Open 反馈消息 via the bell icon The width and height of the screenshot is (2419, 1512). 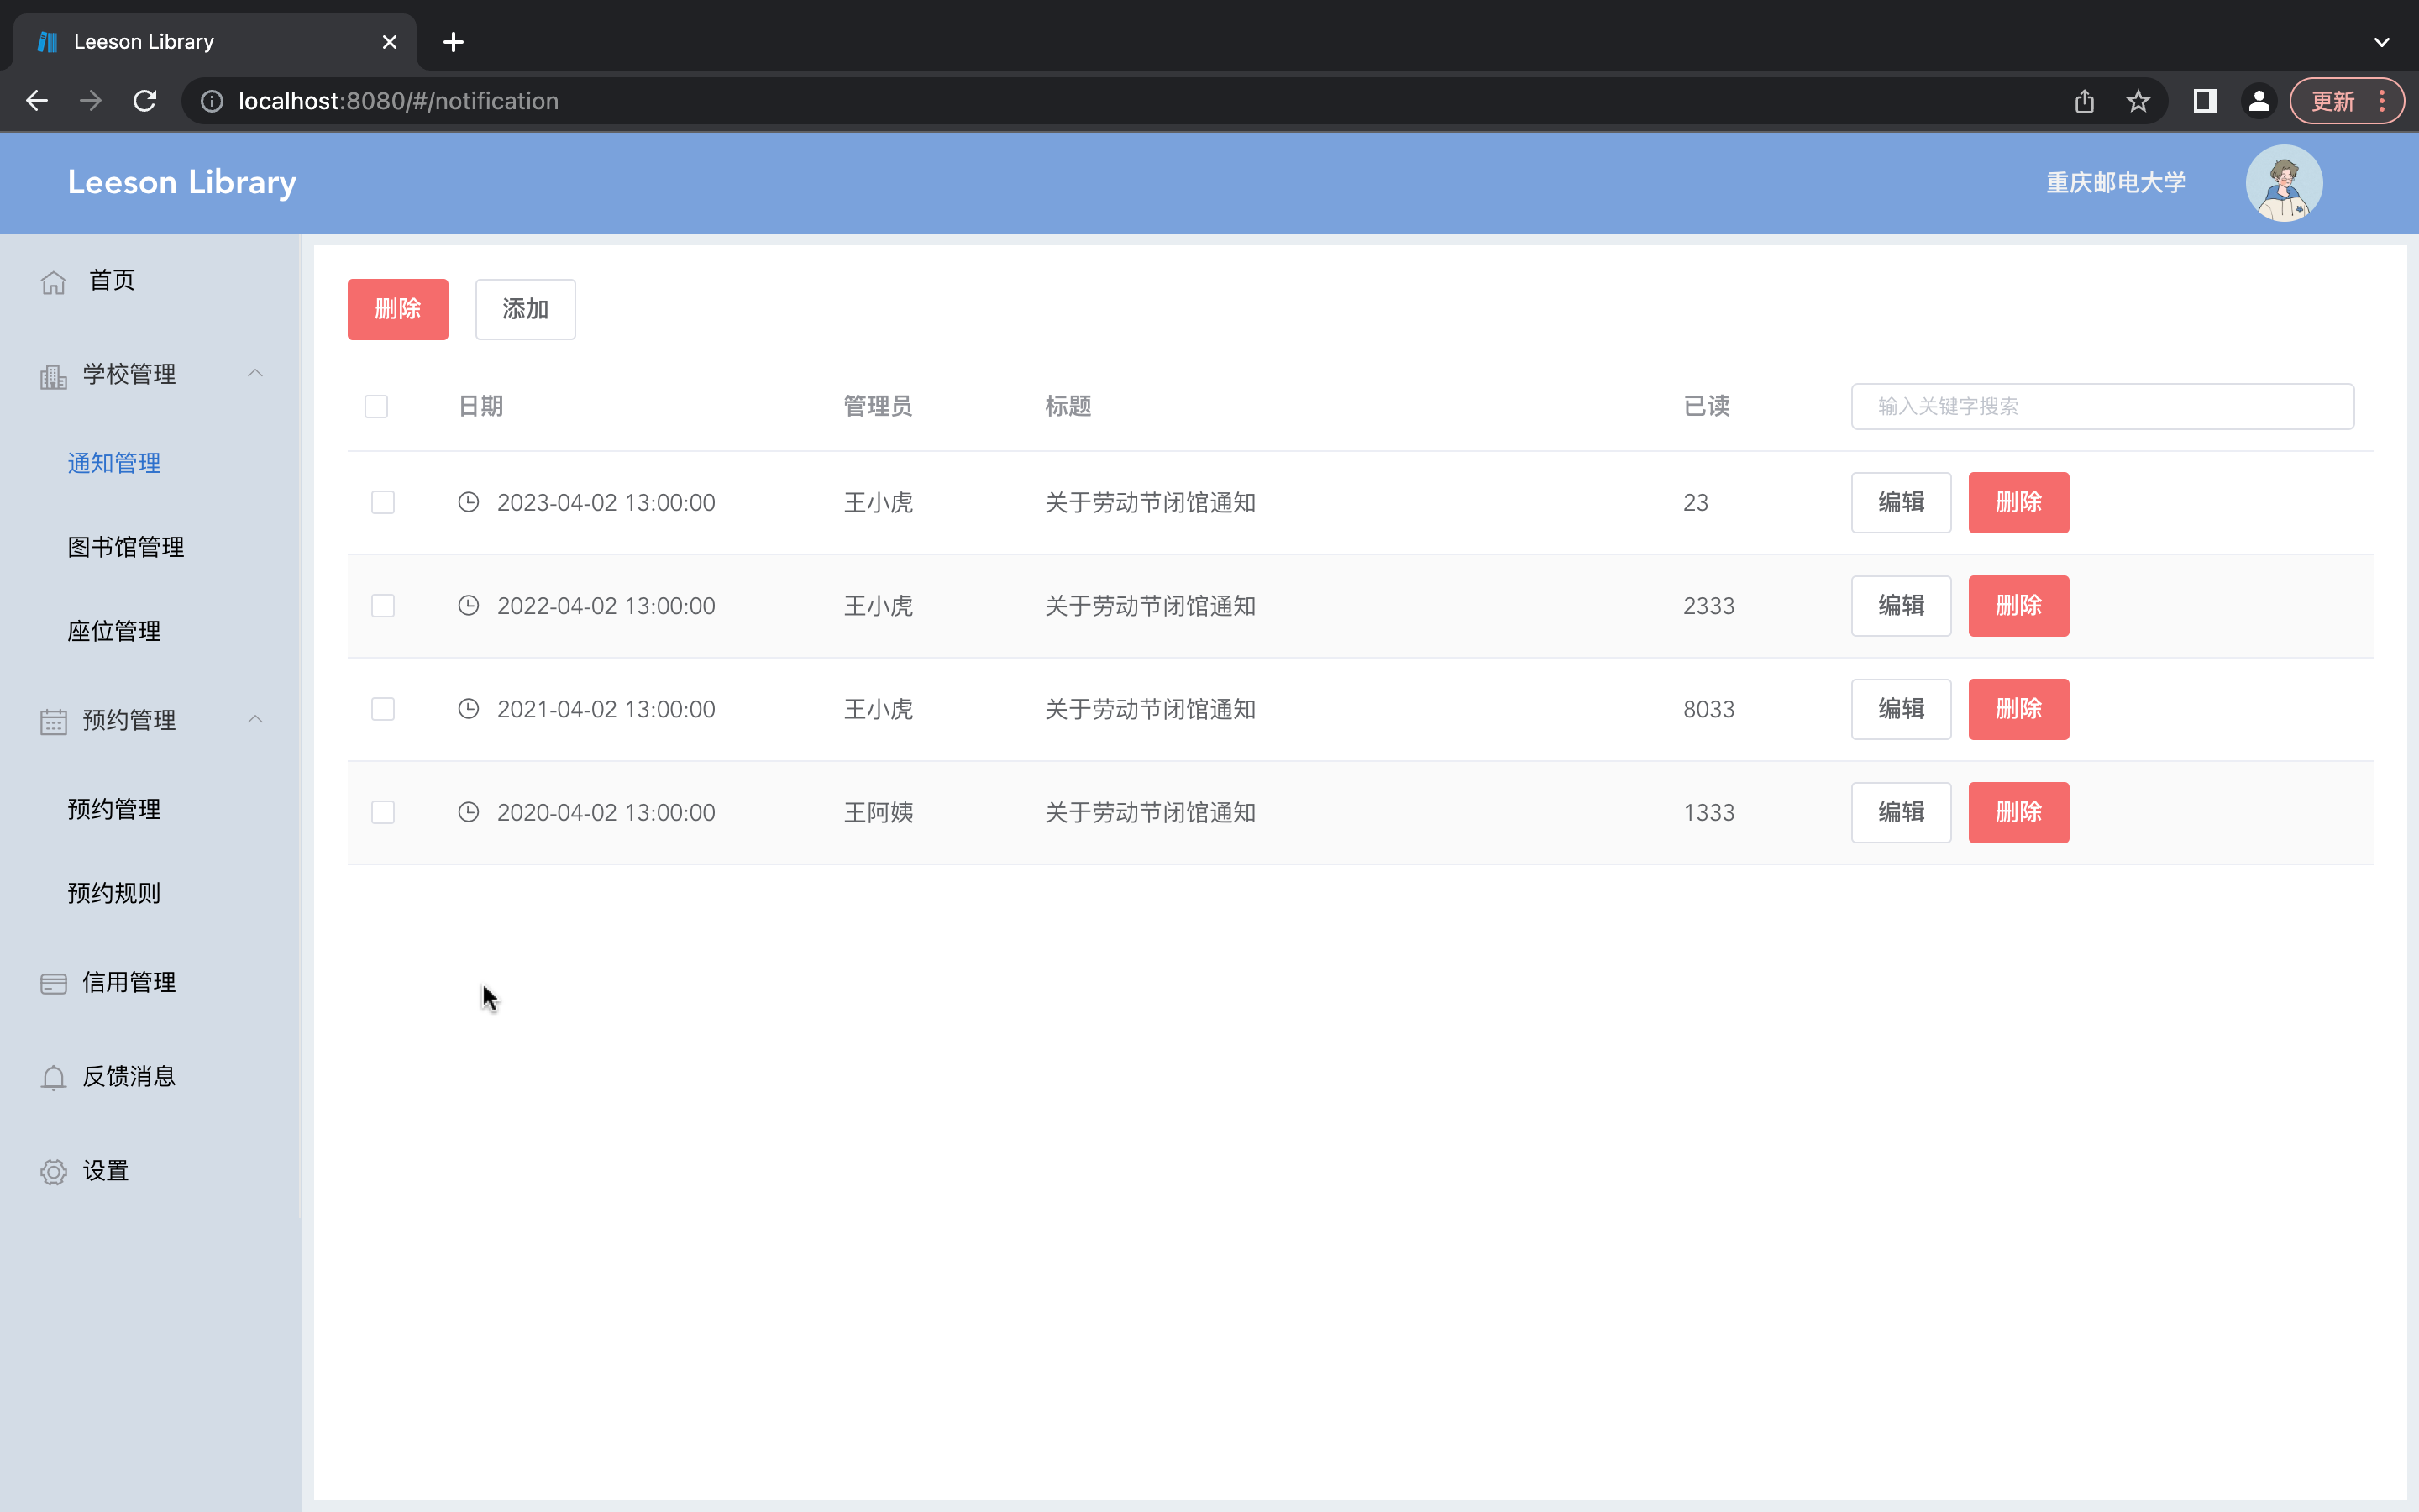pyautogui.click(x=53, y=1077)
